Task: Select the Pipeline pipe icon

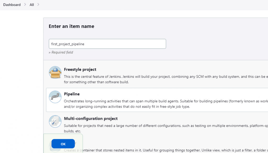Action: coord(55,97)
